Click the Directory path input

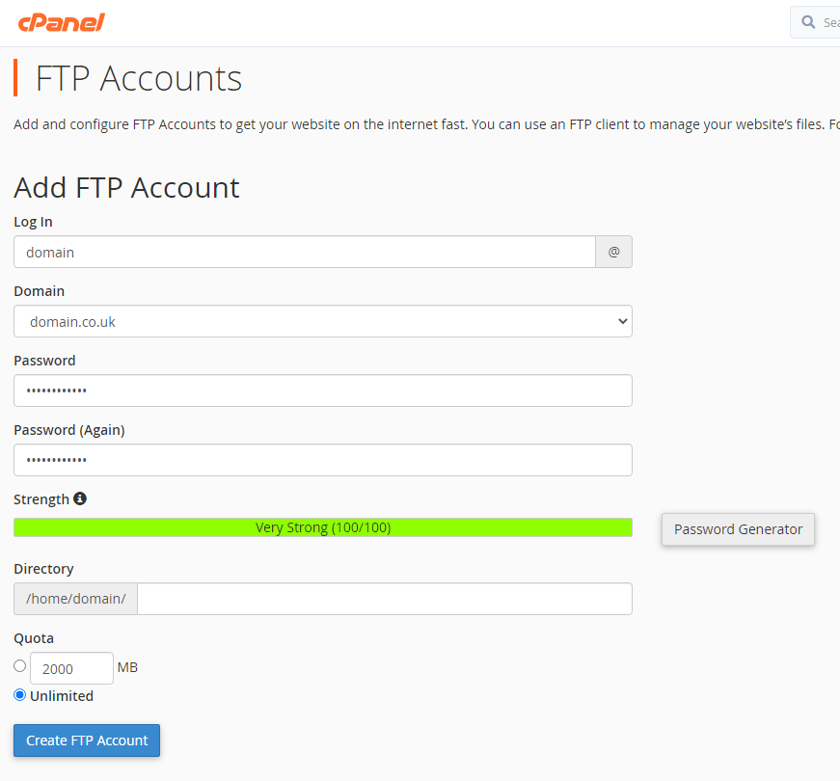384,599
